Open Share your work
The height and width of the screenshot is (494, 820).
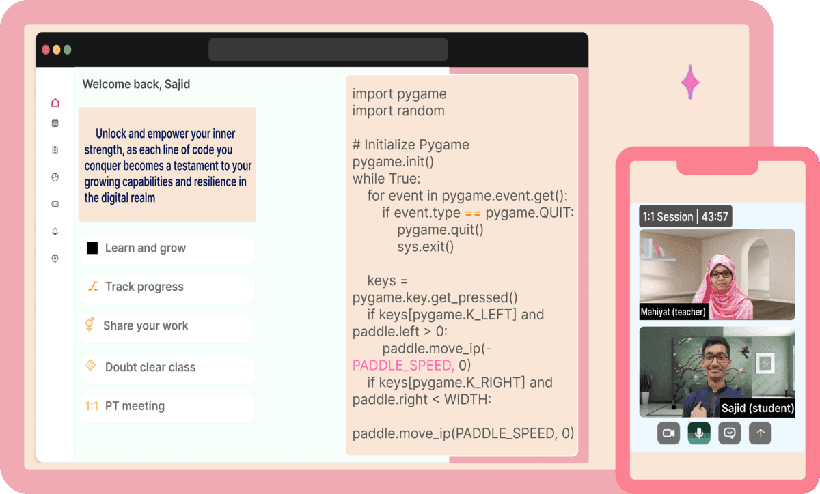tap(167, 326)
